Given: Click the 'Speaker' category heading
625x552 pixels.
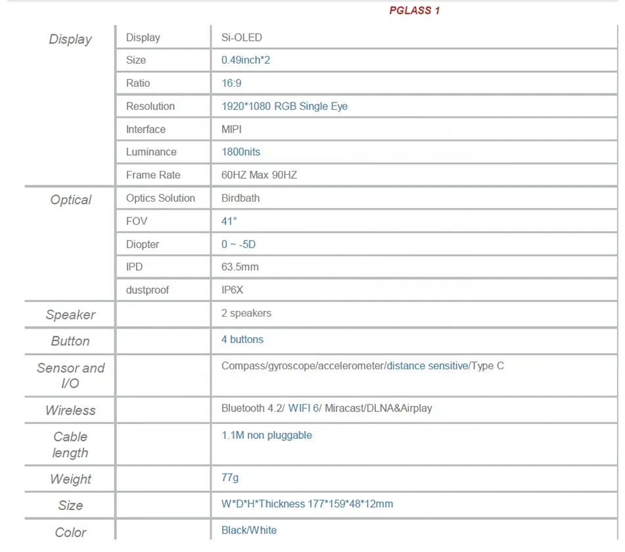Looking at the screenshot, I should pyautogui.click(x=70, y=315).
